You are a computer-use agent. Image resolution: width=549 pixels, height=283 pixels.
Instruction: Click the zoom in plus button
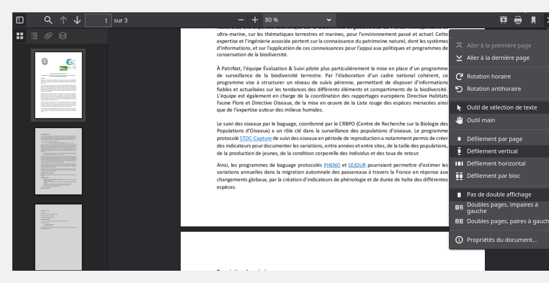pyautogui.click(x=255, y=20)
